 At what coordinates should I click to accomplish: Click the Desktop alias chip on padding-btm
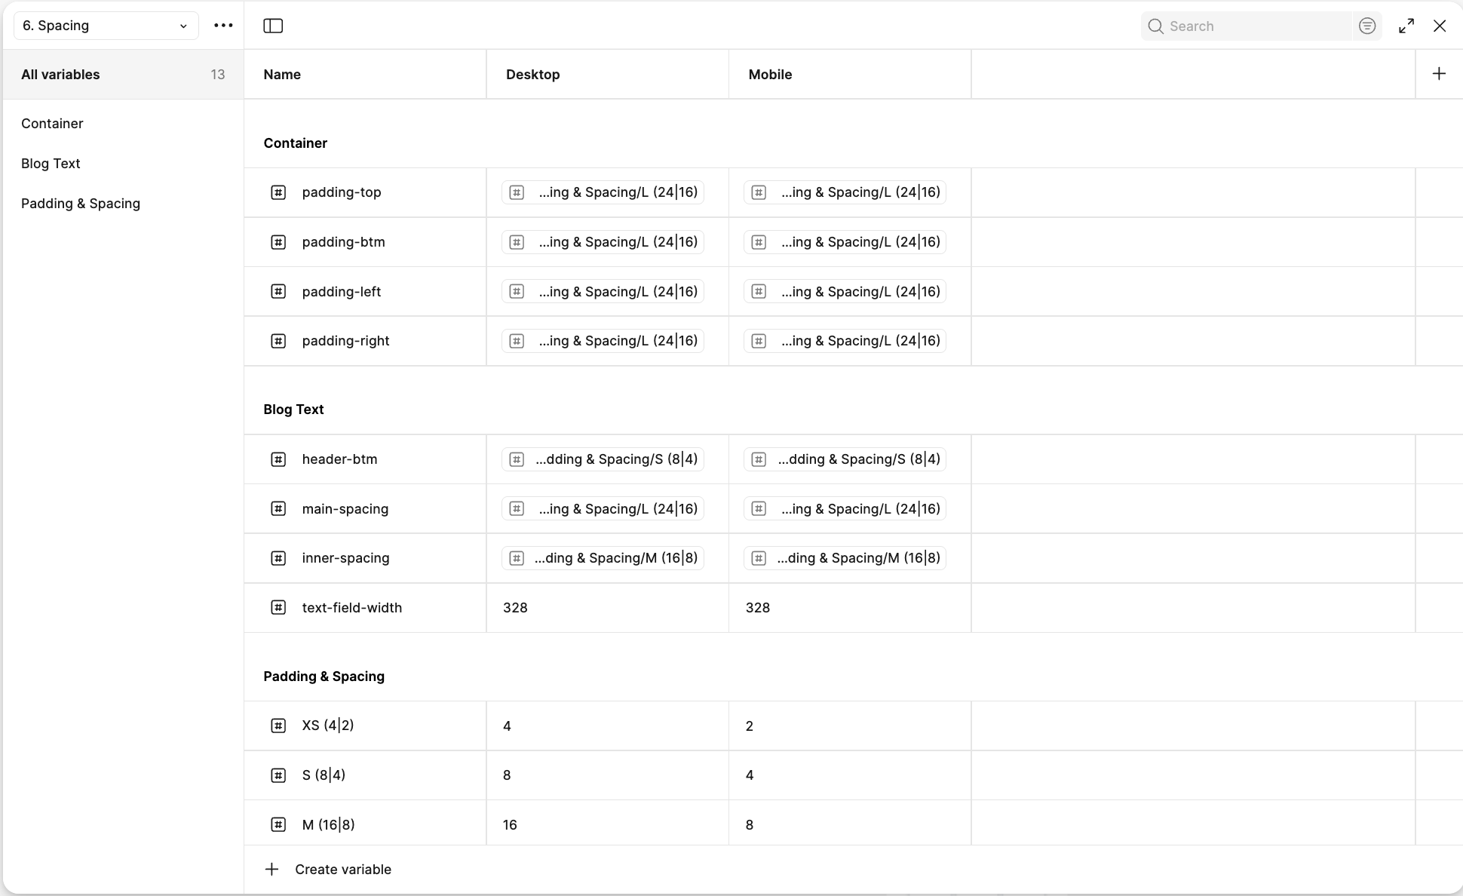tap(602, 241)
